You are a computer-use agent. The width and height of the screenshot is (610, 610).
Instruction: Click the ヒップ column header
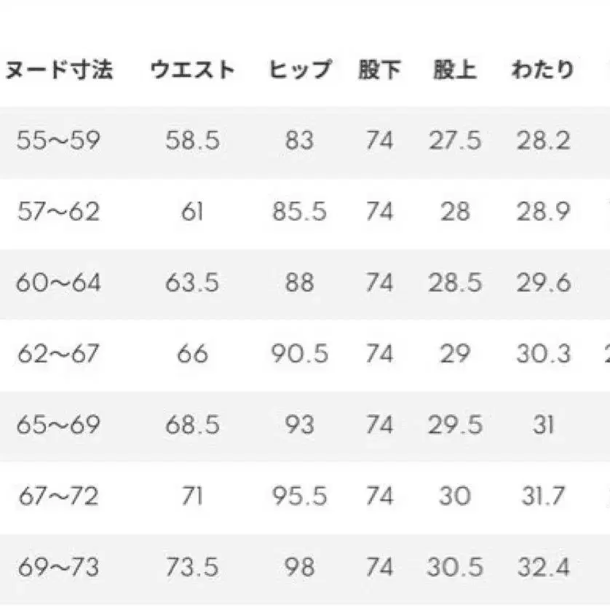[299, 71]
